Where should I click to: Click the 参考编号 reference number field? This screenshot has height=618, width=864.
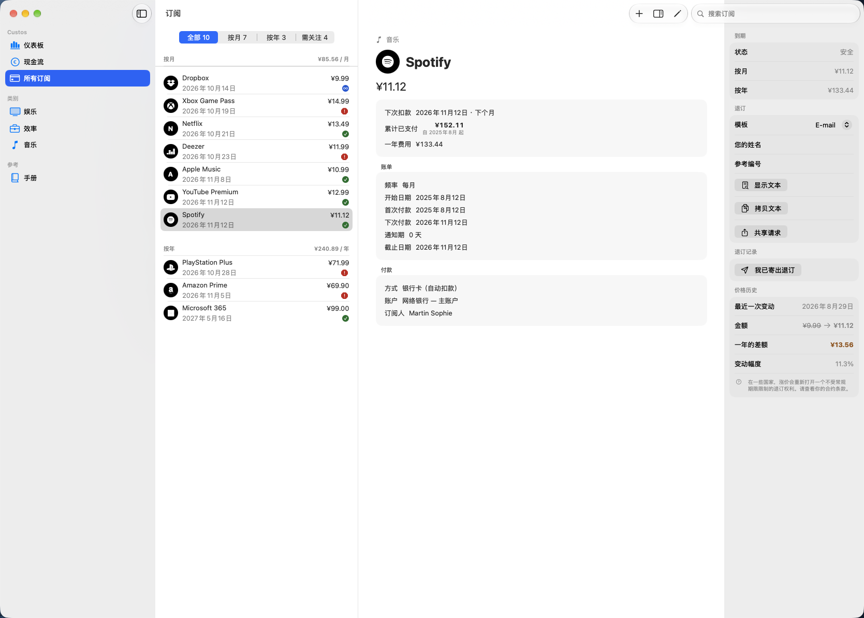pos(794,164)
